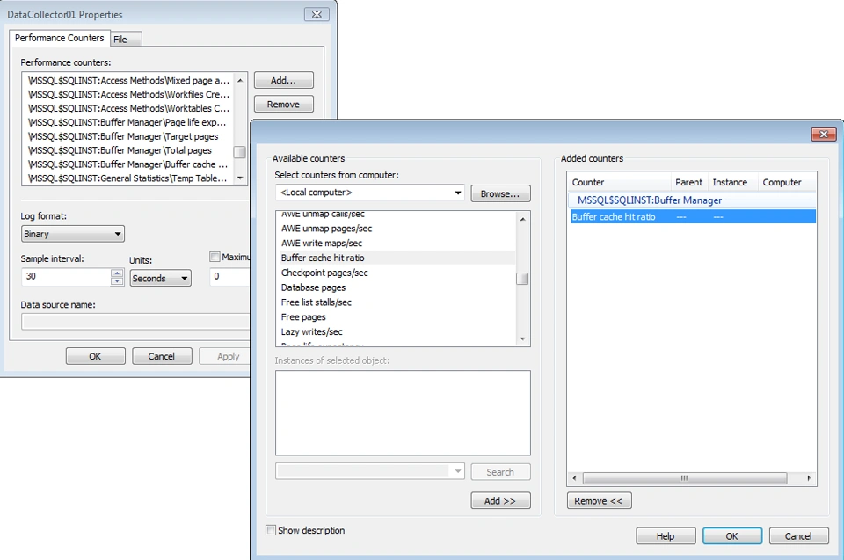Click Remove to delete the selected counter
Image resolution: width=844 pixels, height=560 pixels.
283,104
